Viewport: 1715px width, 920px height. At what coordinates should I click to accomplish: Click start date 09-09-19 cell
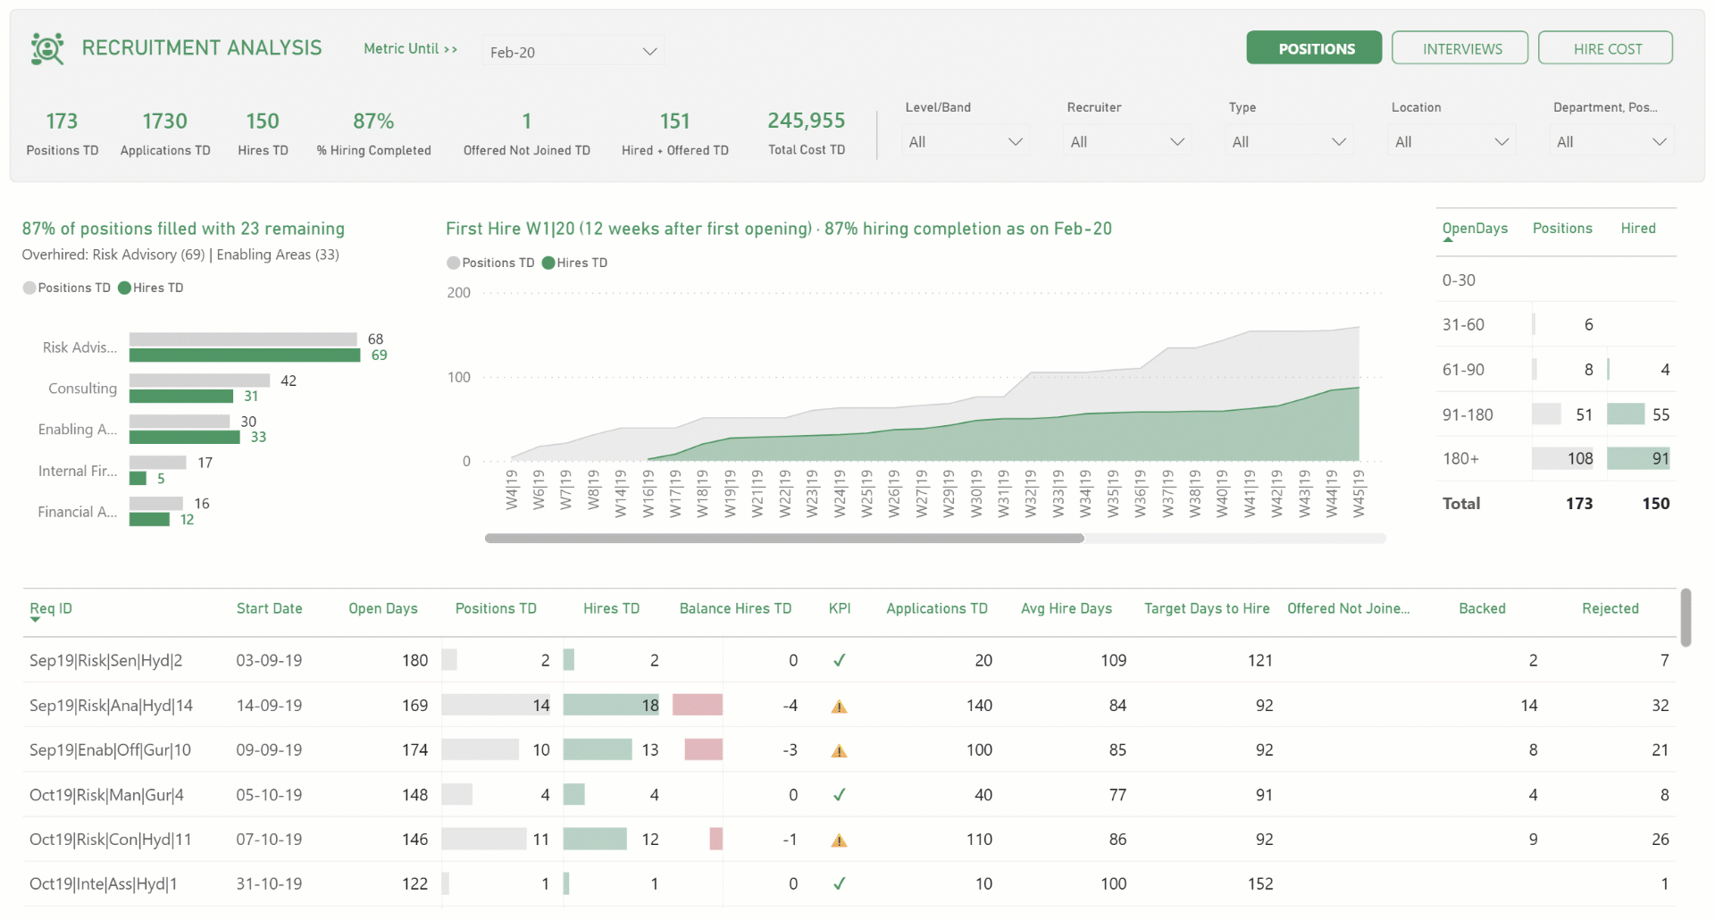[x=269, y=750]
